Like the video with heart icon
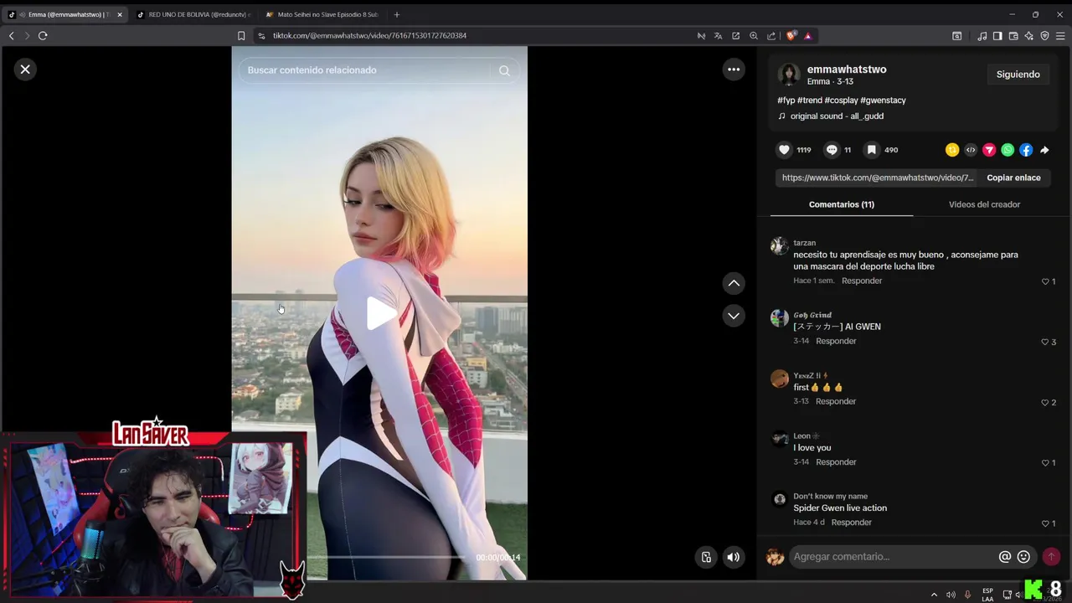 coord(784,150)
